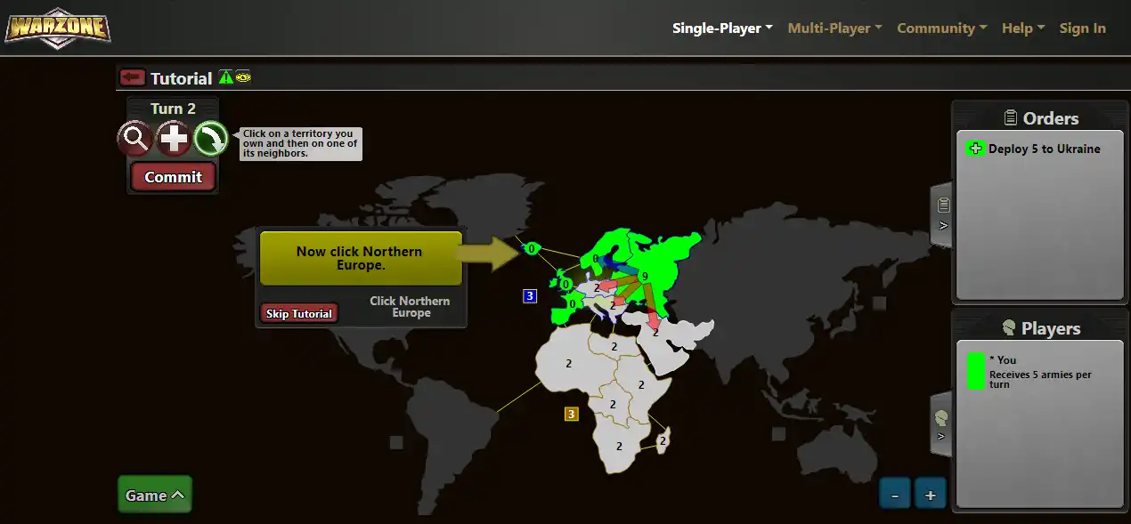Open the Multi-Player dropdown menu

[x=834, y=28]
